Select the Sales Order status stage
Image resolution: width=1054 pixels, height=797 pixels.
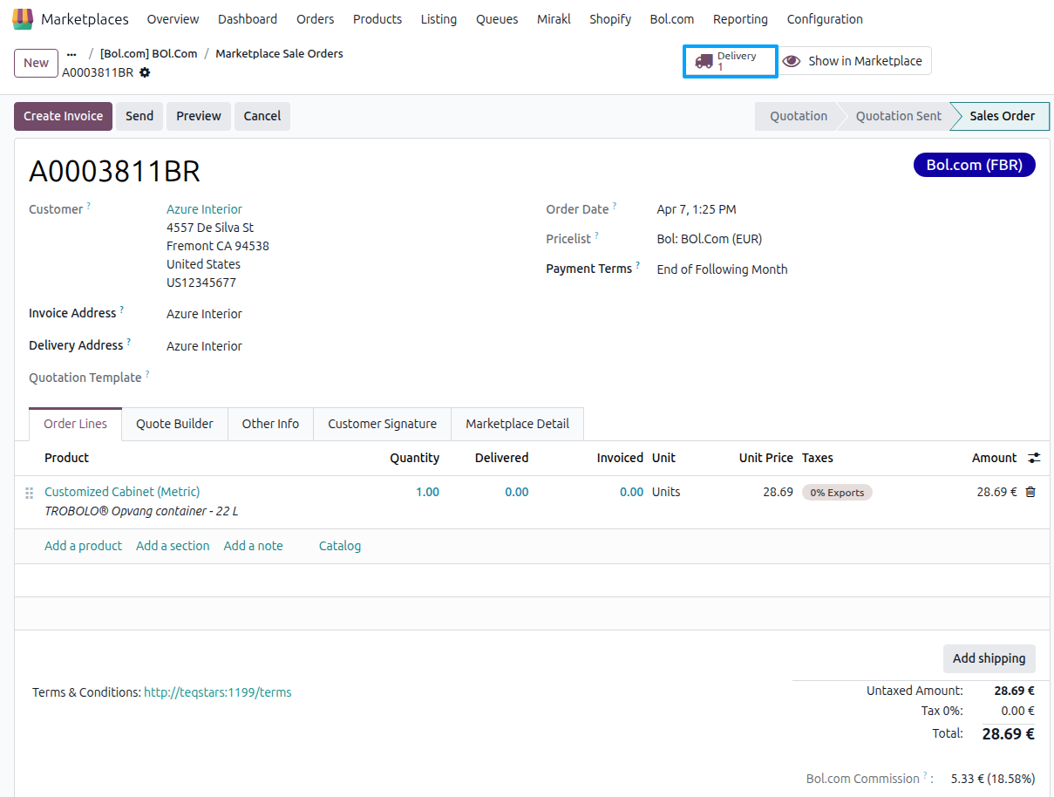tap(1002, 116)
